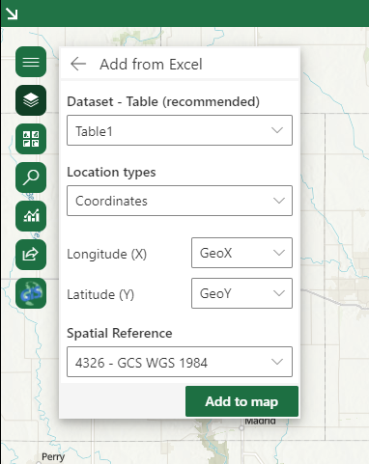369x464 pixels.
Task: Open the GIS globe icon
Action: click(x=31, y=293)
